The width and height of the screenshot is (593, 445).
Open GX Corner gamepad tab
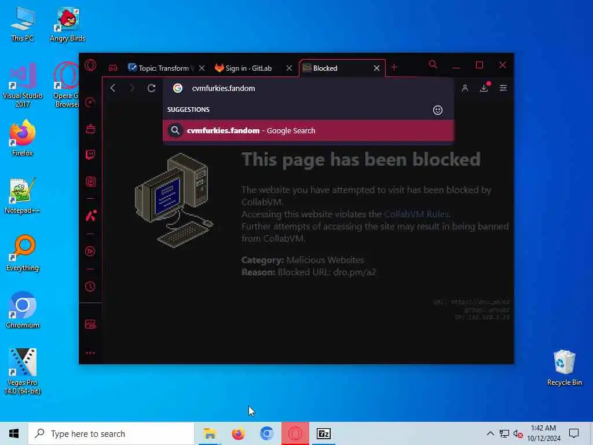(x=113, y=68)
